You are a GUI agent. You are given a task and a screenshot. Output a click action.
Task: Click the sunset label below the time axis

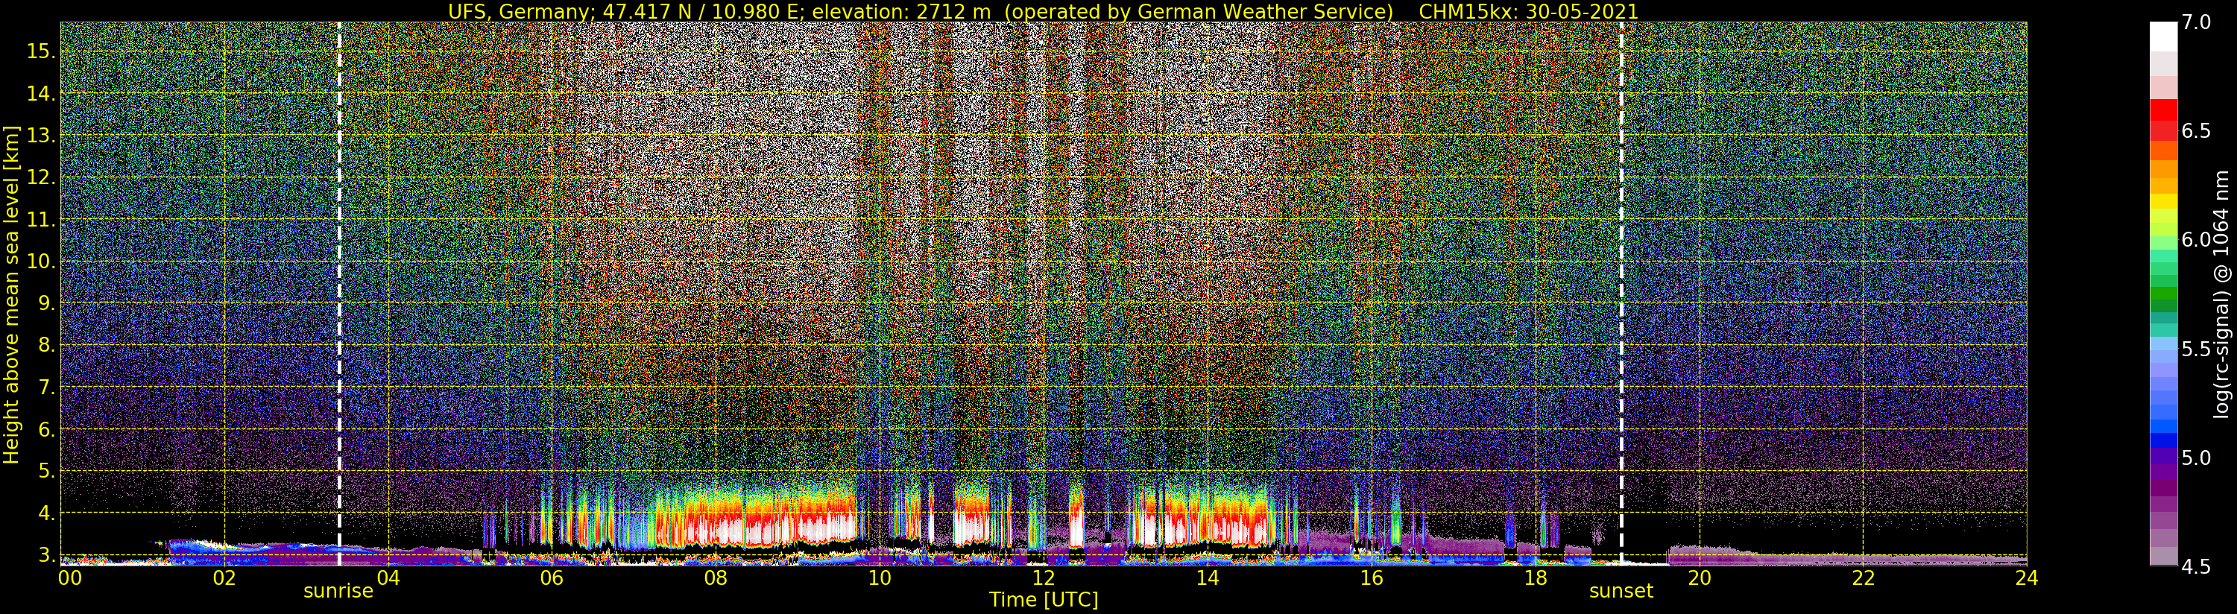click(x=1621, y=592)
